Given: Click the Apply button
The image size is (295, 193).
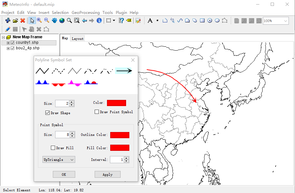Looking at the screenshot, I should click(x=108, y=175).
